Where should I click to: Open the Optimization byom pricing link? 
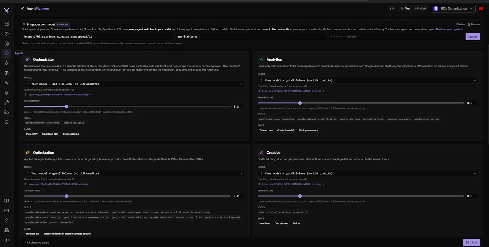point(59,184)
